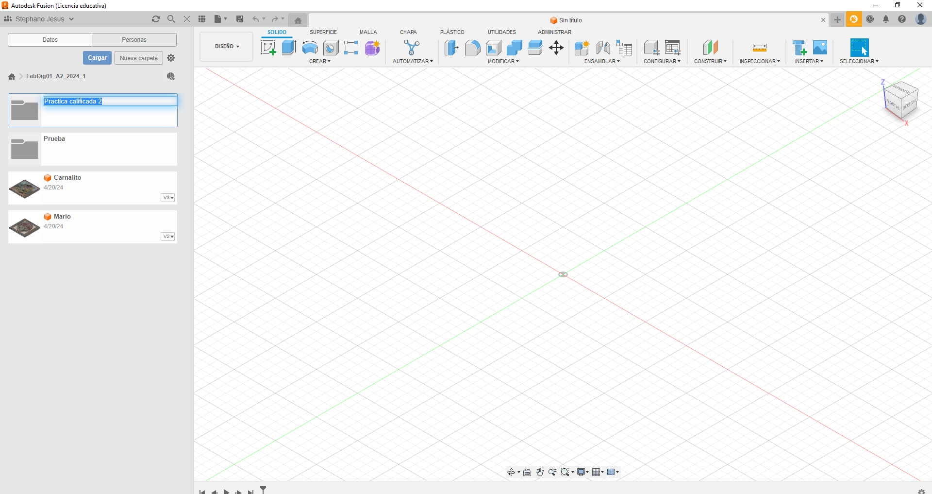This screenshot has width=932, height=494.
Task: Select the Combine tool
Action: [515, 48]
